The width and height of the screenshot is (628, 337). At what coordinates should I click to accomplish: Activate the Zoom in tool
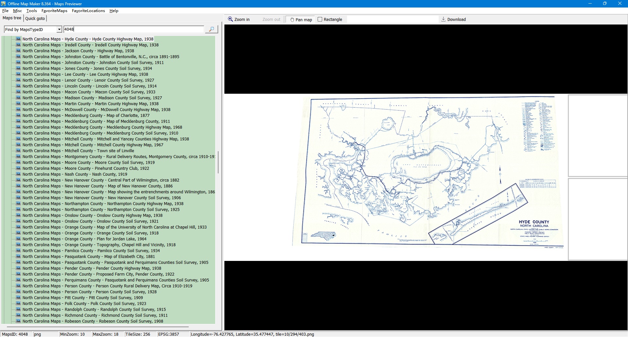pos(239,20)
